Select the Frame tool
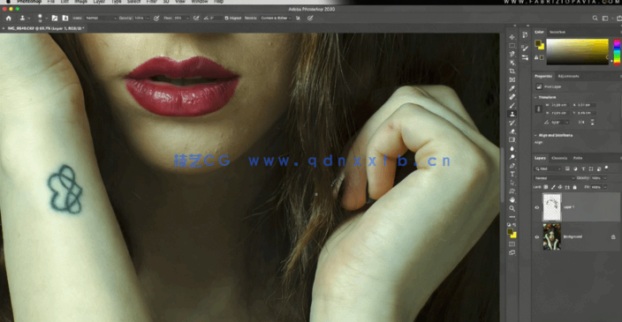The height and width of the screenshot is (322, 622). coord(512,79)
